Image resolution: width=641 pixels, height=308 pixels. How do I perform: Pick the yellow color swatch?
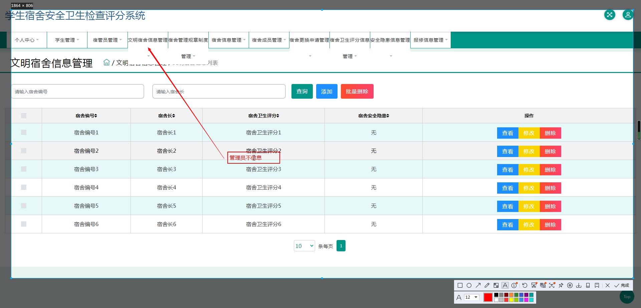tap(511, 300)
